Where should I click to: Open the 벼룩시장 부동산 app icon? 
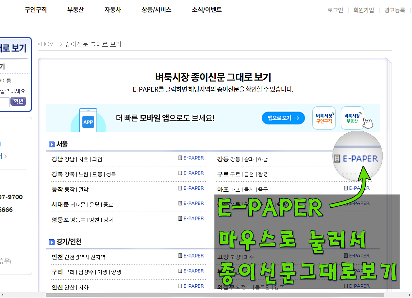click(x=353, y=118)
